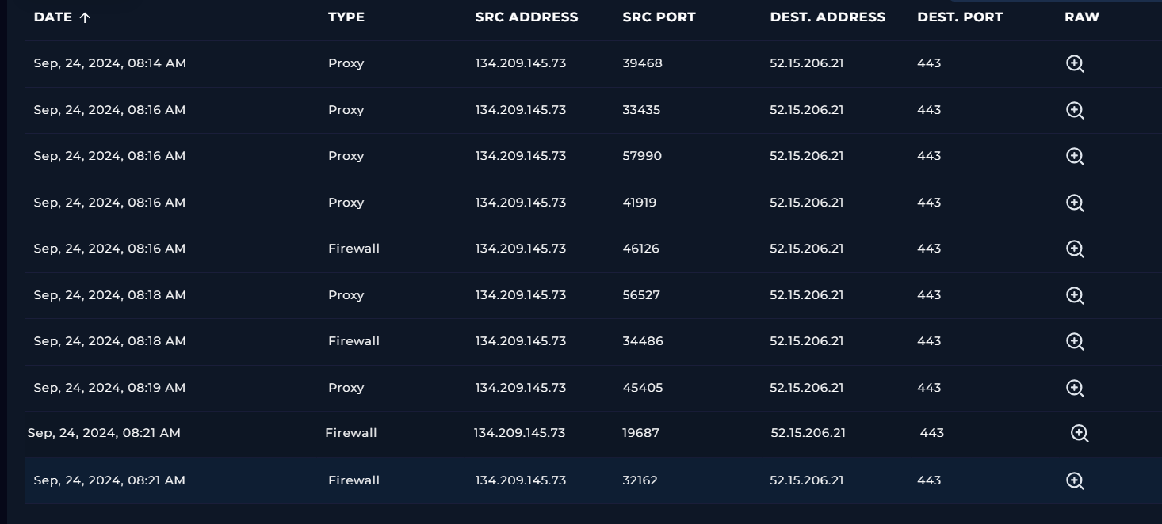Open raw log for source port 19687

click(1080, 433)
